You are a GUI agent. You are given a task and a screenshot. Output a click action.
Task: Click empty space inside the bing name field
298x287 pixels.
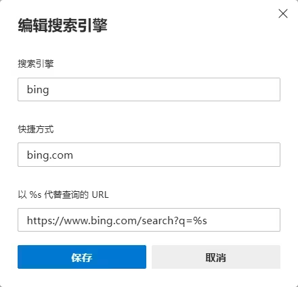click(x=165, y=89)
